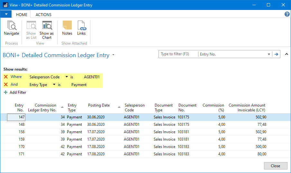Click the application icon in the title bar

[x=5, y=5]
